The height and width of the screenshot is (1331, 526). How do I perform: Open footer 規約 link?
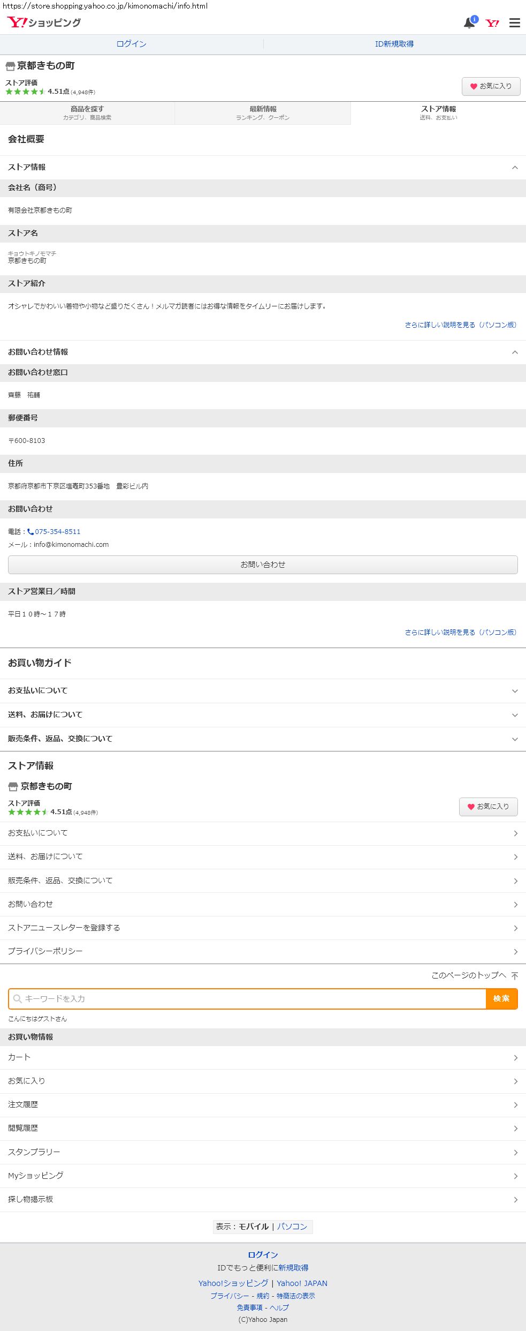pyautogui.click(x=263, y=1296)
